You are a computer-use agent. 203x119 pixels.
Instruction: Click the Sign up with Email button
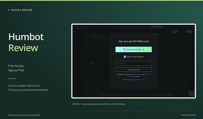pyautogui.click(x=134, y=70)
